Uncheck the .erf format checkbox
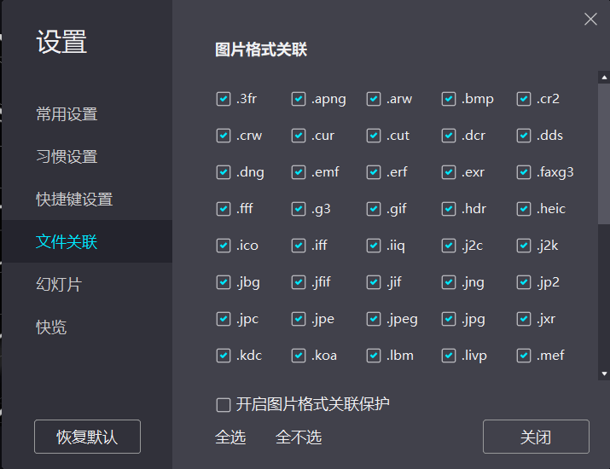610x469 pixels. coord(374,172)
